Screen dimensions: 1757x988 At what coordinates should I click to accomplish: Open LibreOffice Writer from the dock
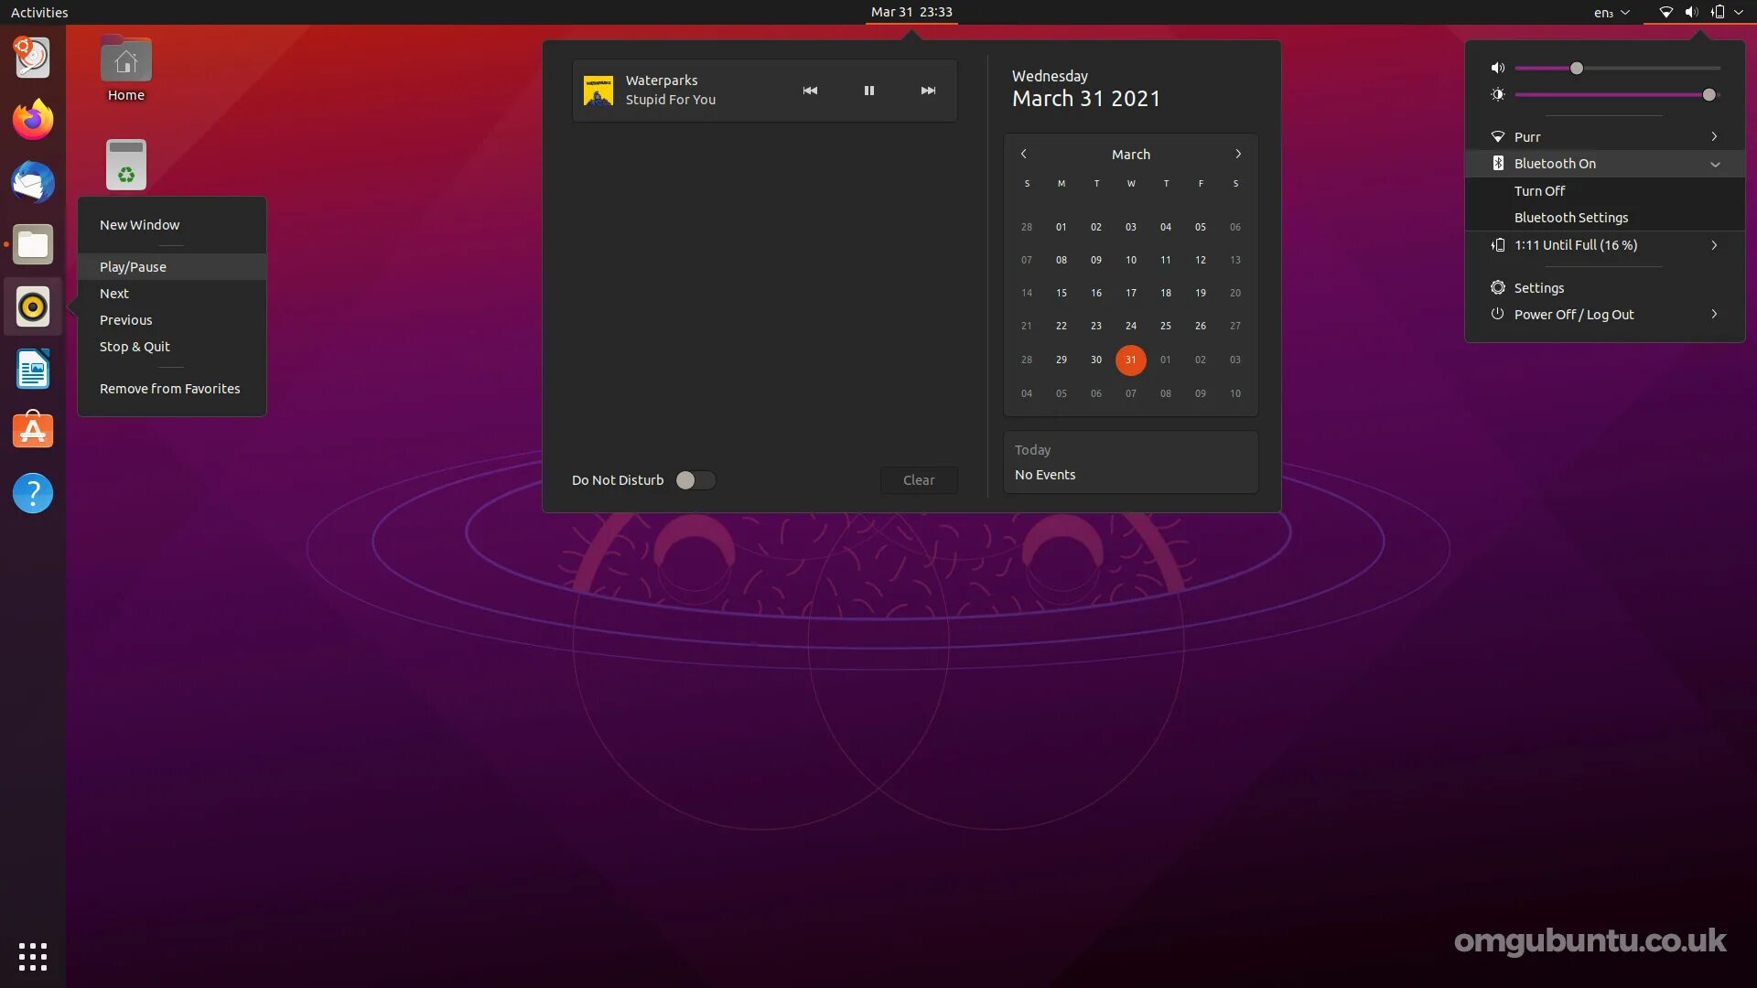33,370
